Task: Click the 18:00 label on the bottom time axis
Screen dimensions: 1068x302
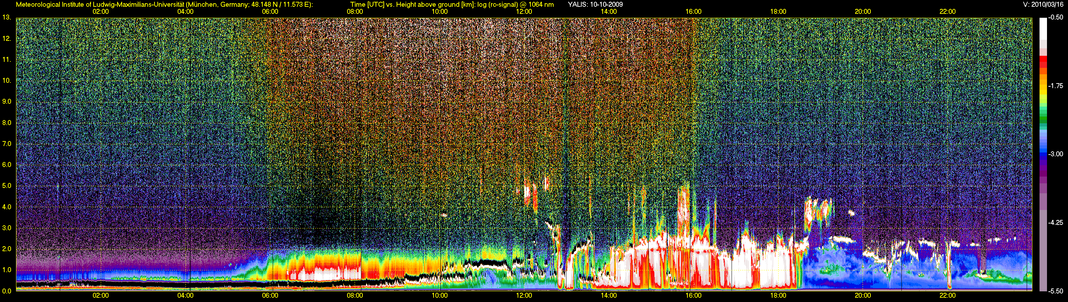Action: [x=778, y=296]
